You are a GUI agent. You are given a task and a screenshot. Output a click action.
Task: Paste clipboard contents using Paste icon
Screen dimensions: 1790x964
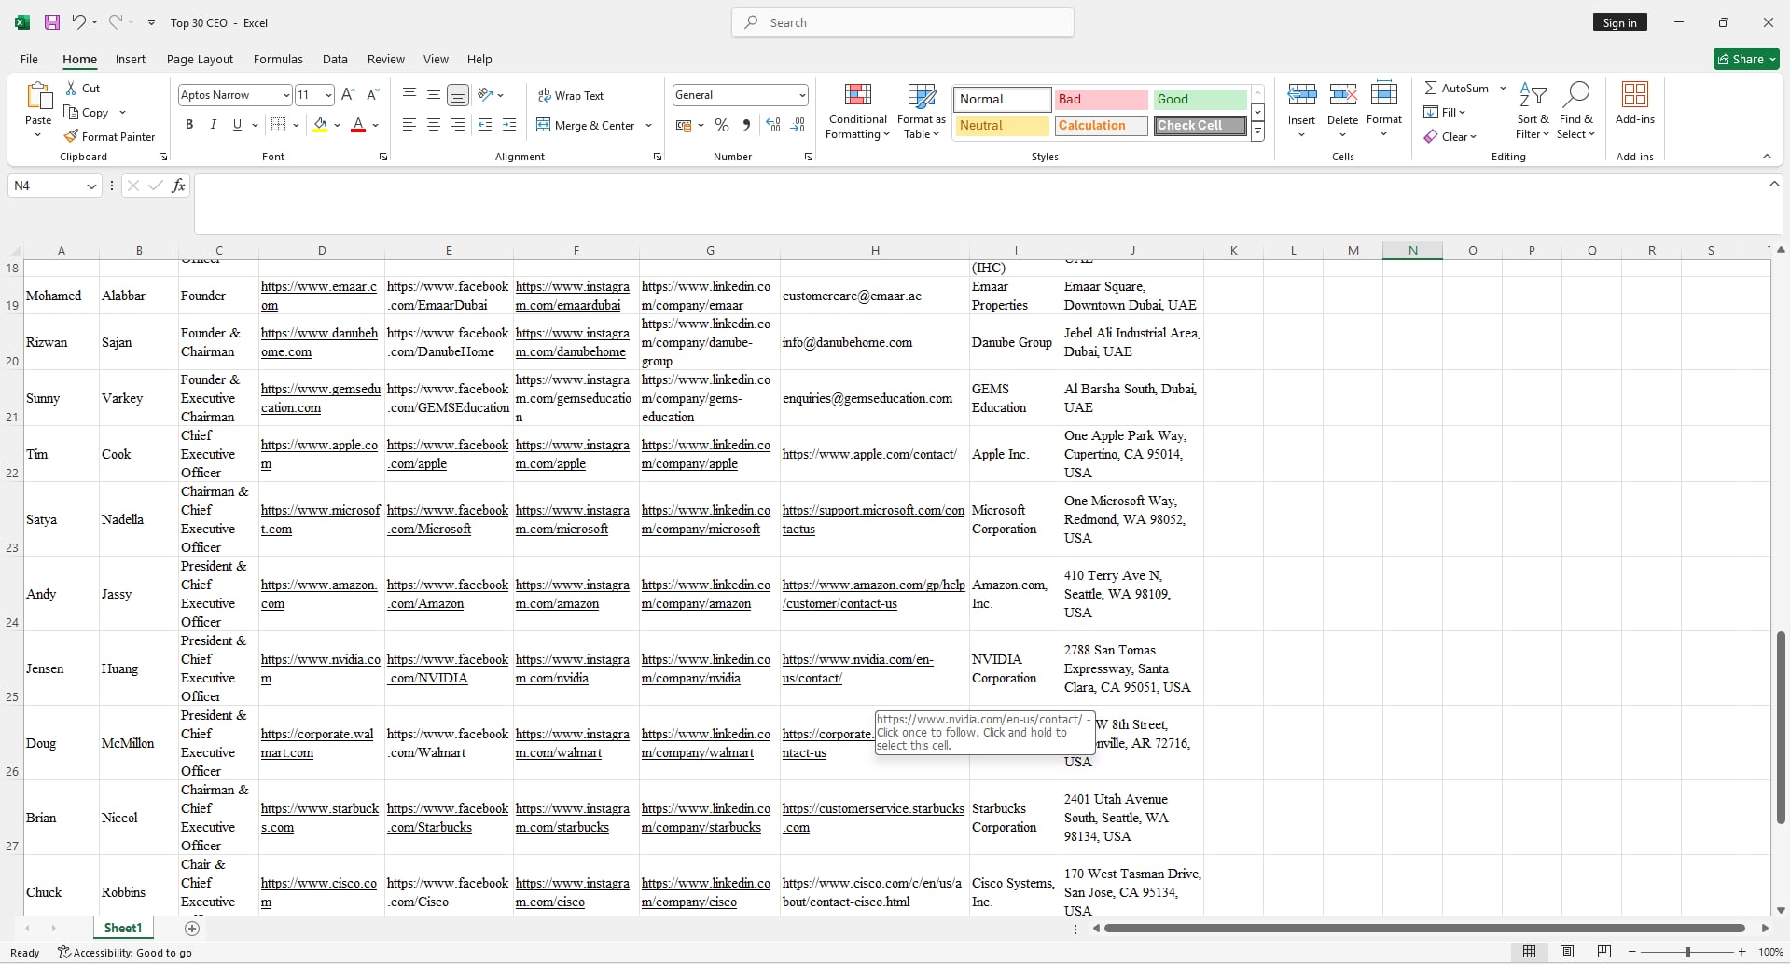pyautogui.click(x=38, y=97)
